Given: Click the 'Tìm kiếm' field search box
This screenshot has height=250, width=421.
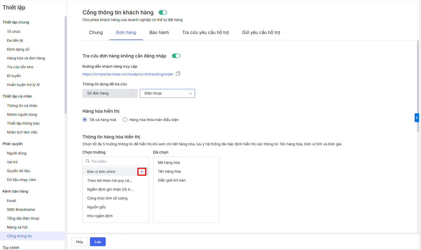Looking at the screenshot, I should click(x=119, y=161).
